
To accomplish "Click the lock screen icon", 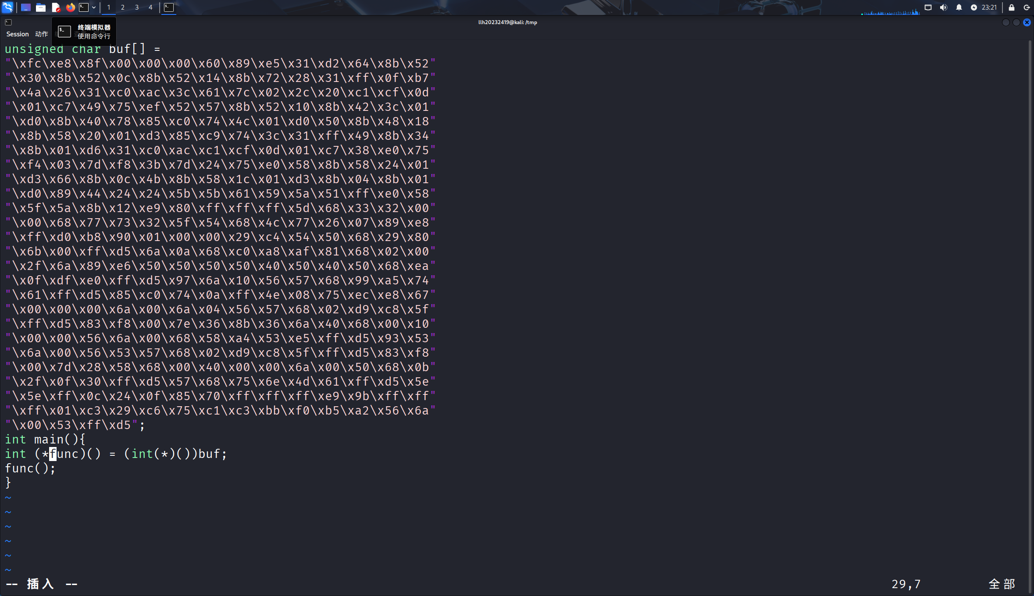I will click(x=1012, y=7).
